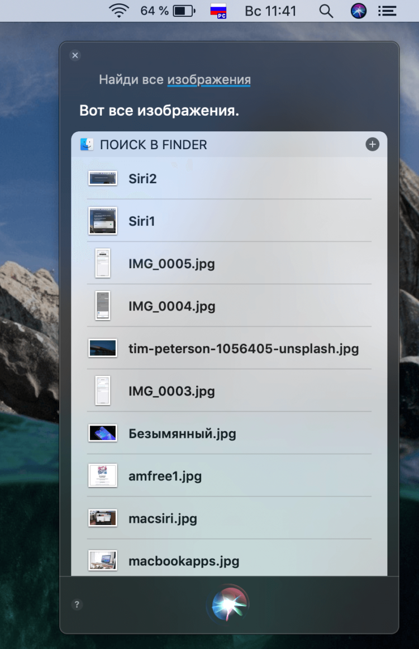
Task: Select macbookapps.jpg file name
Action: tap(184, 561)
